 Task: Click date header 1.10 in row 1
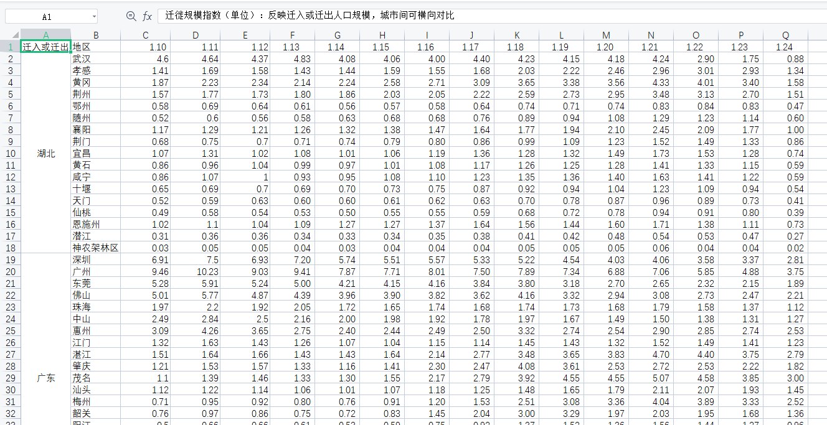(x=145, y=47)
